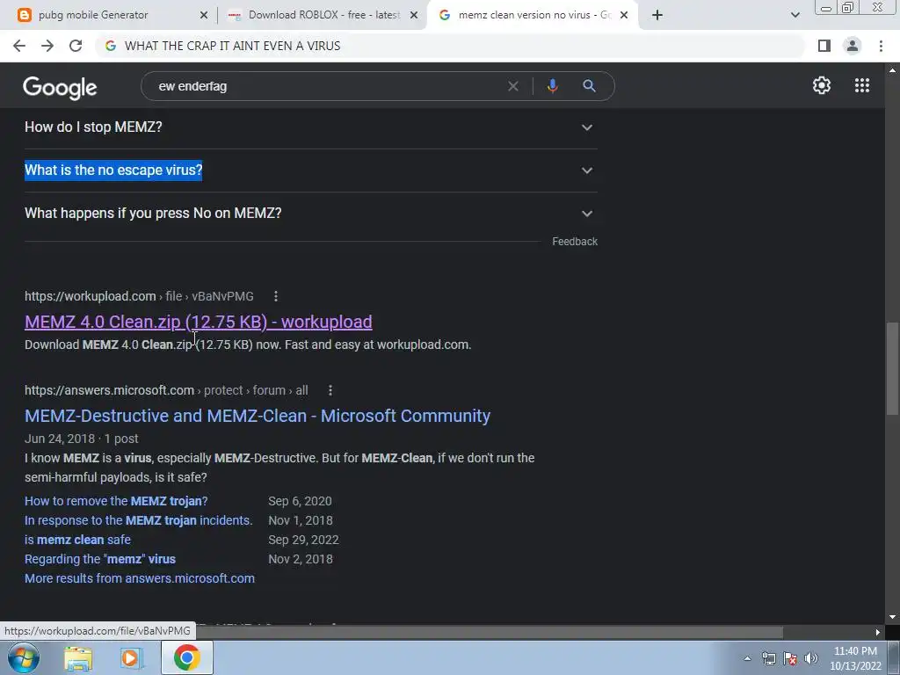Select the https://answers.microsoft.com breadcrumb text
Screen dimensions: 900x675
coord(109,390)
